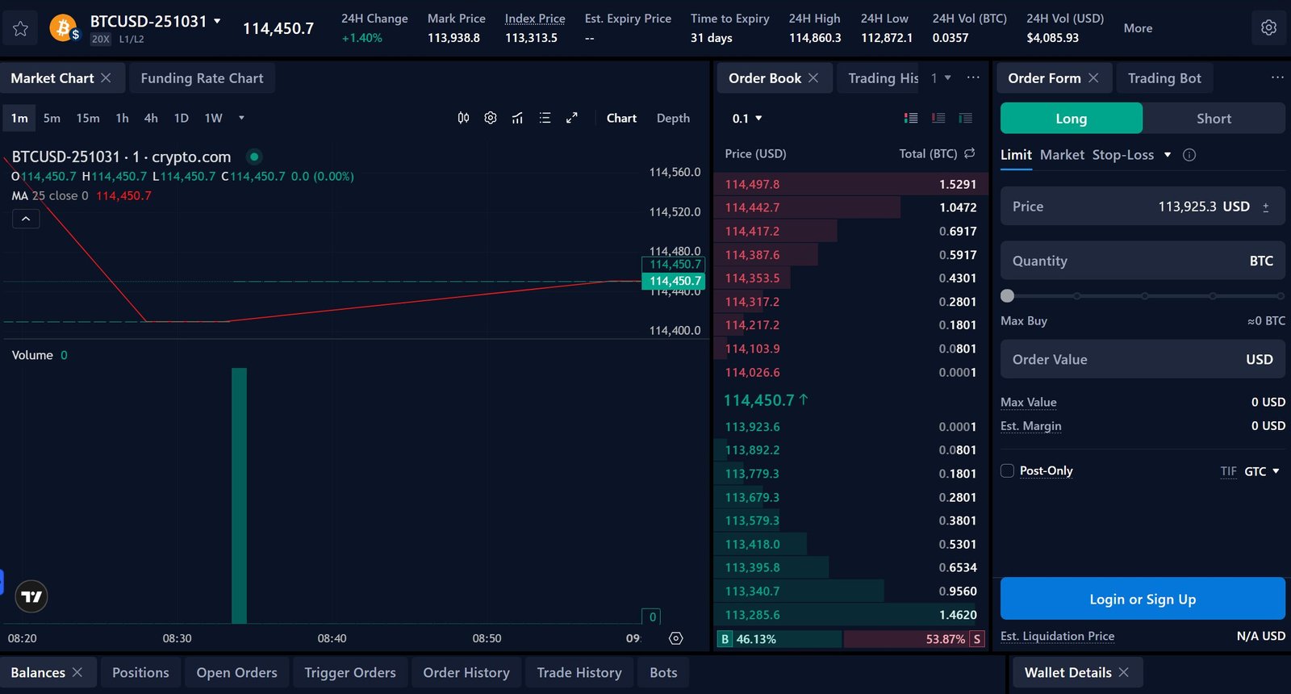Click the plus/minus icon in Price field

pos(1265,207)
